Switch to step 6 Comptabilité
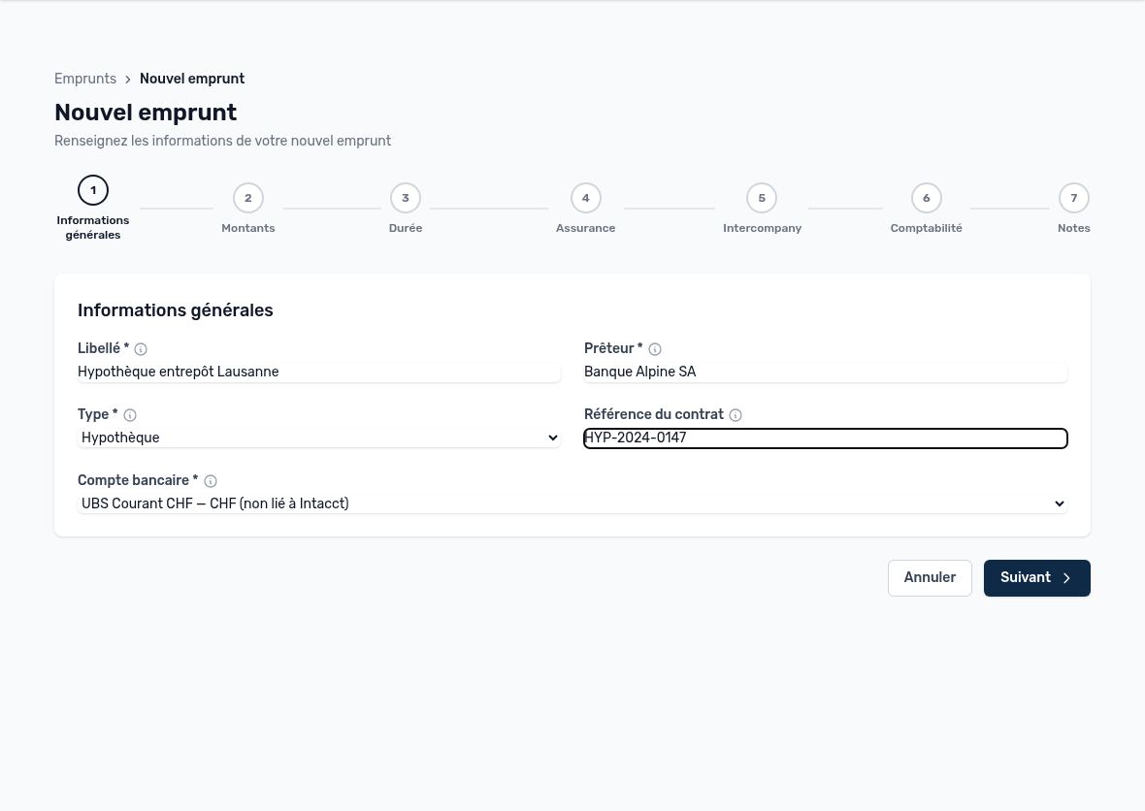The width and height of the screenshot is (1145, 811). [926, 209]
